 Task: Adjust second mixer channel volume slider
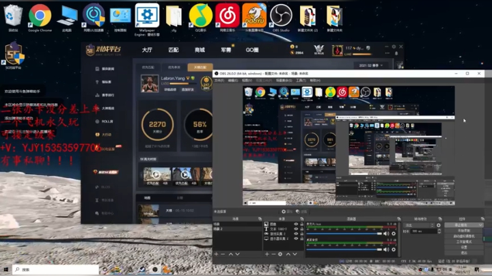[x=344, y=249]
